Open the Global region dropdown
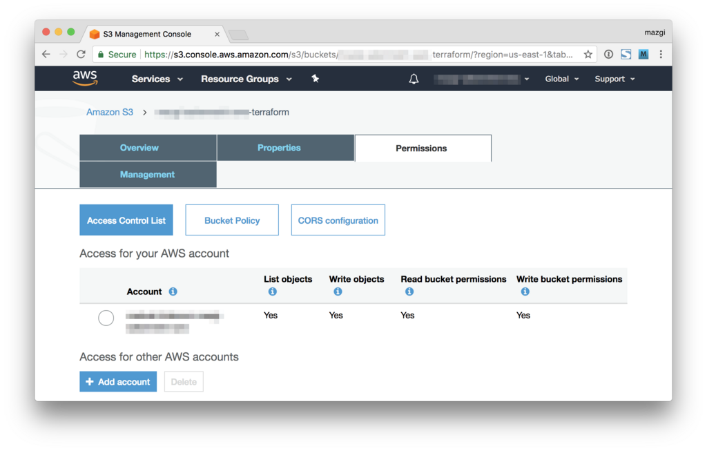The width and height of the screenshot is (707, 451). pos(561,79)
